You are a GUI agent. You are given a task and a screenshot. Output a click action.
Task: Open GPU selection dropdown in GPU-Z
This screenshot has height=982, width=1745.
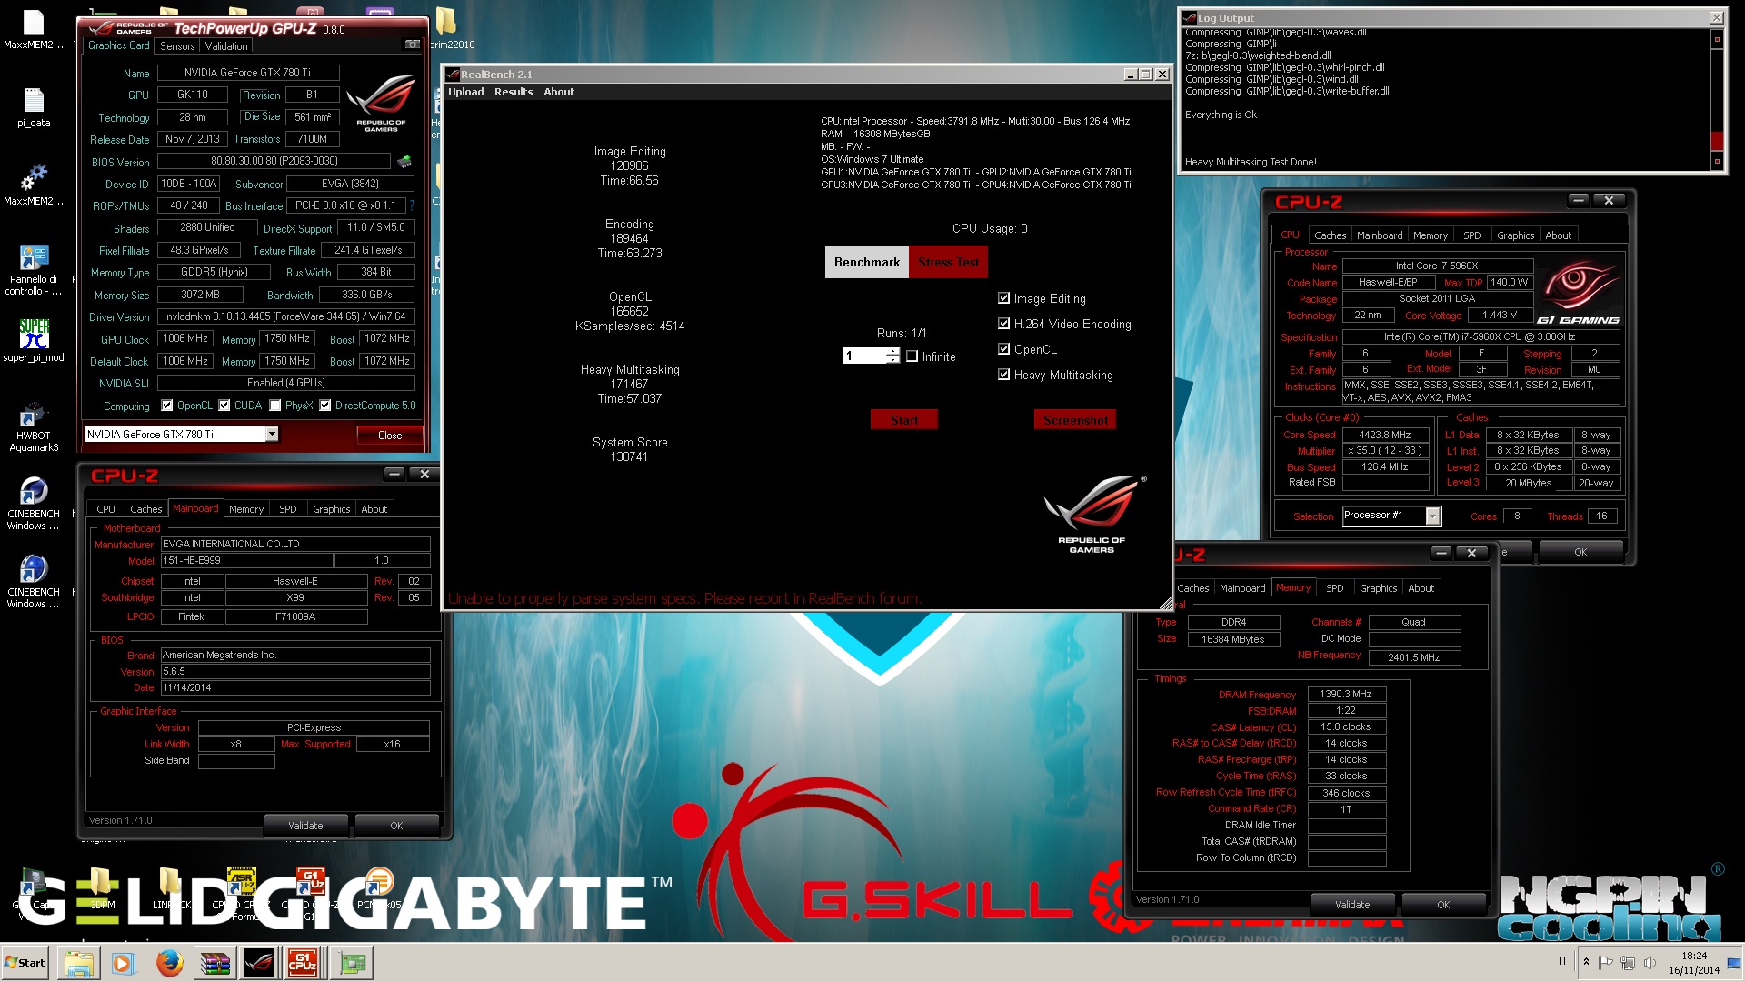[271, 435]
